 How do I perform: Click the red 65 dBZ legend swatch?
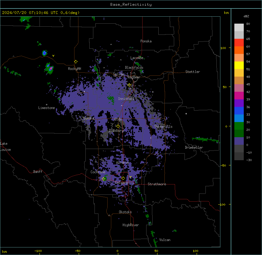239,42
